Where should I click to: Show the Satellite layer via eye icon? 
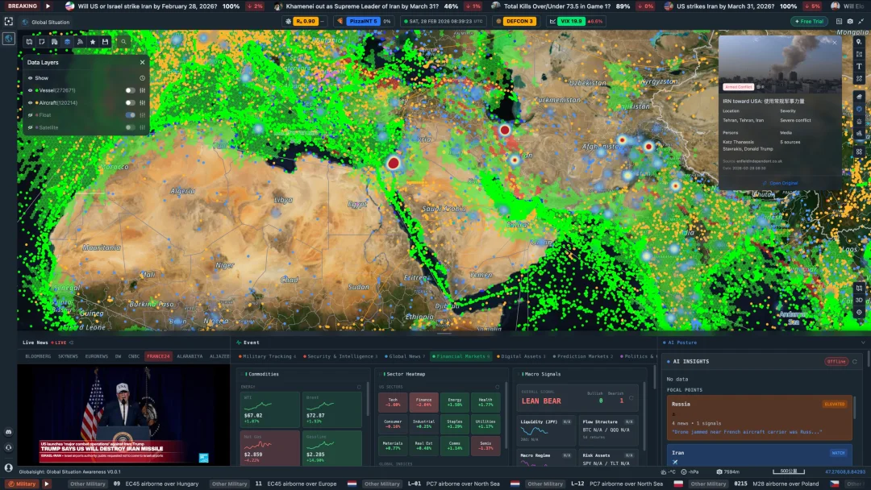click(31, 127)
